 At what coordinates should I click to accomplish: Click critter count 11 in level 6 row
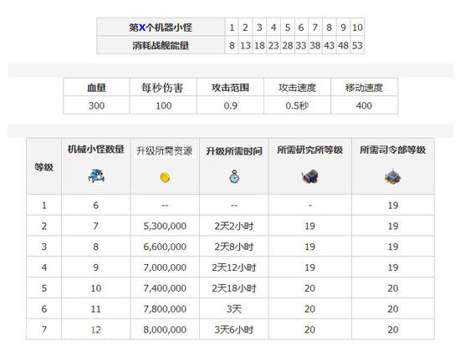click(x=96, y=308)
